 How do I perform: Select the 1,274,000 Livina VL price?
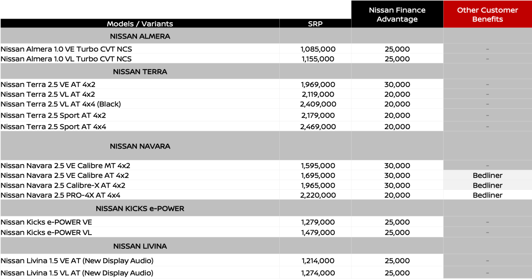point(318,273)
